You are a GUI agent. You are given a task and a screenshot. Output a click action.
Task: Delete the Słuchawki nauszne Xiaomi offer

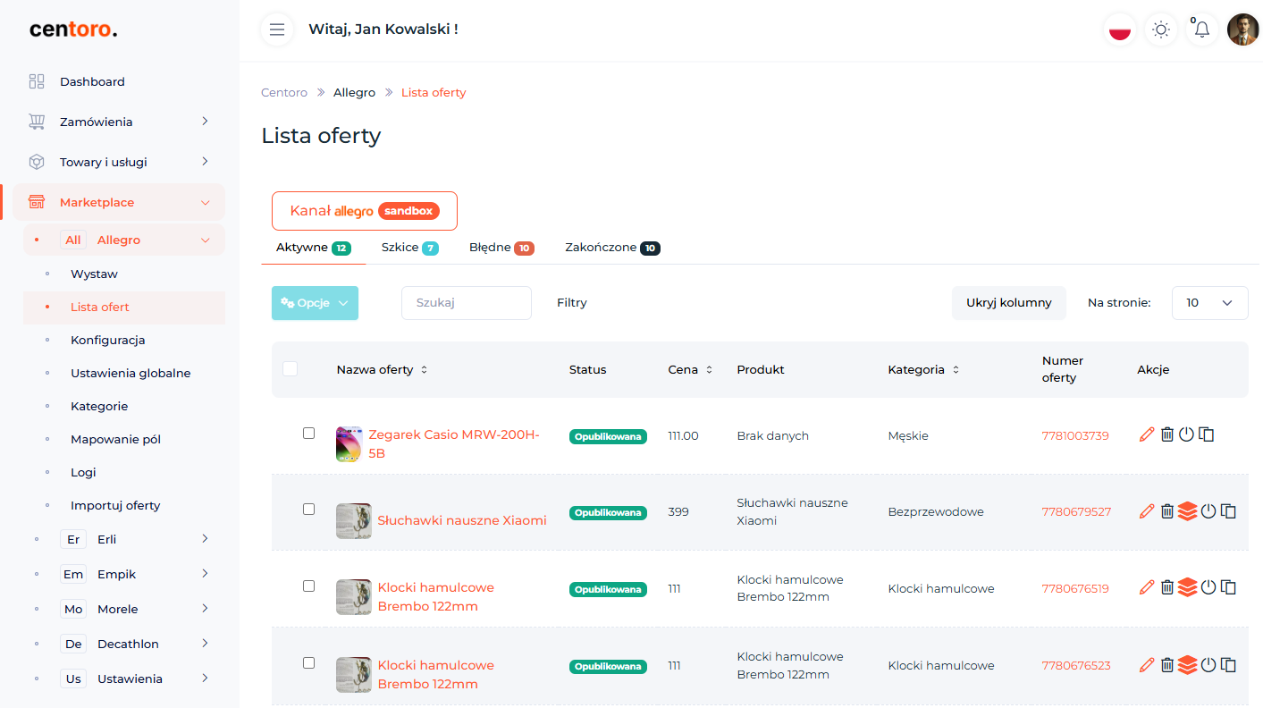(1166, 511)
